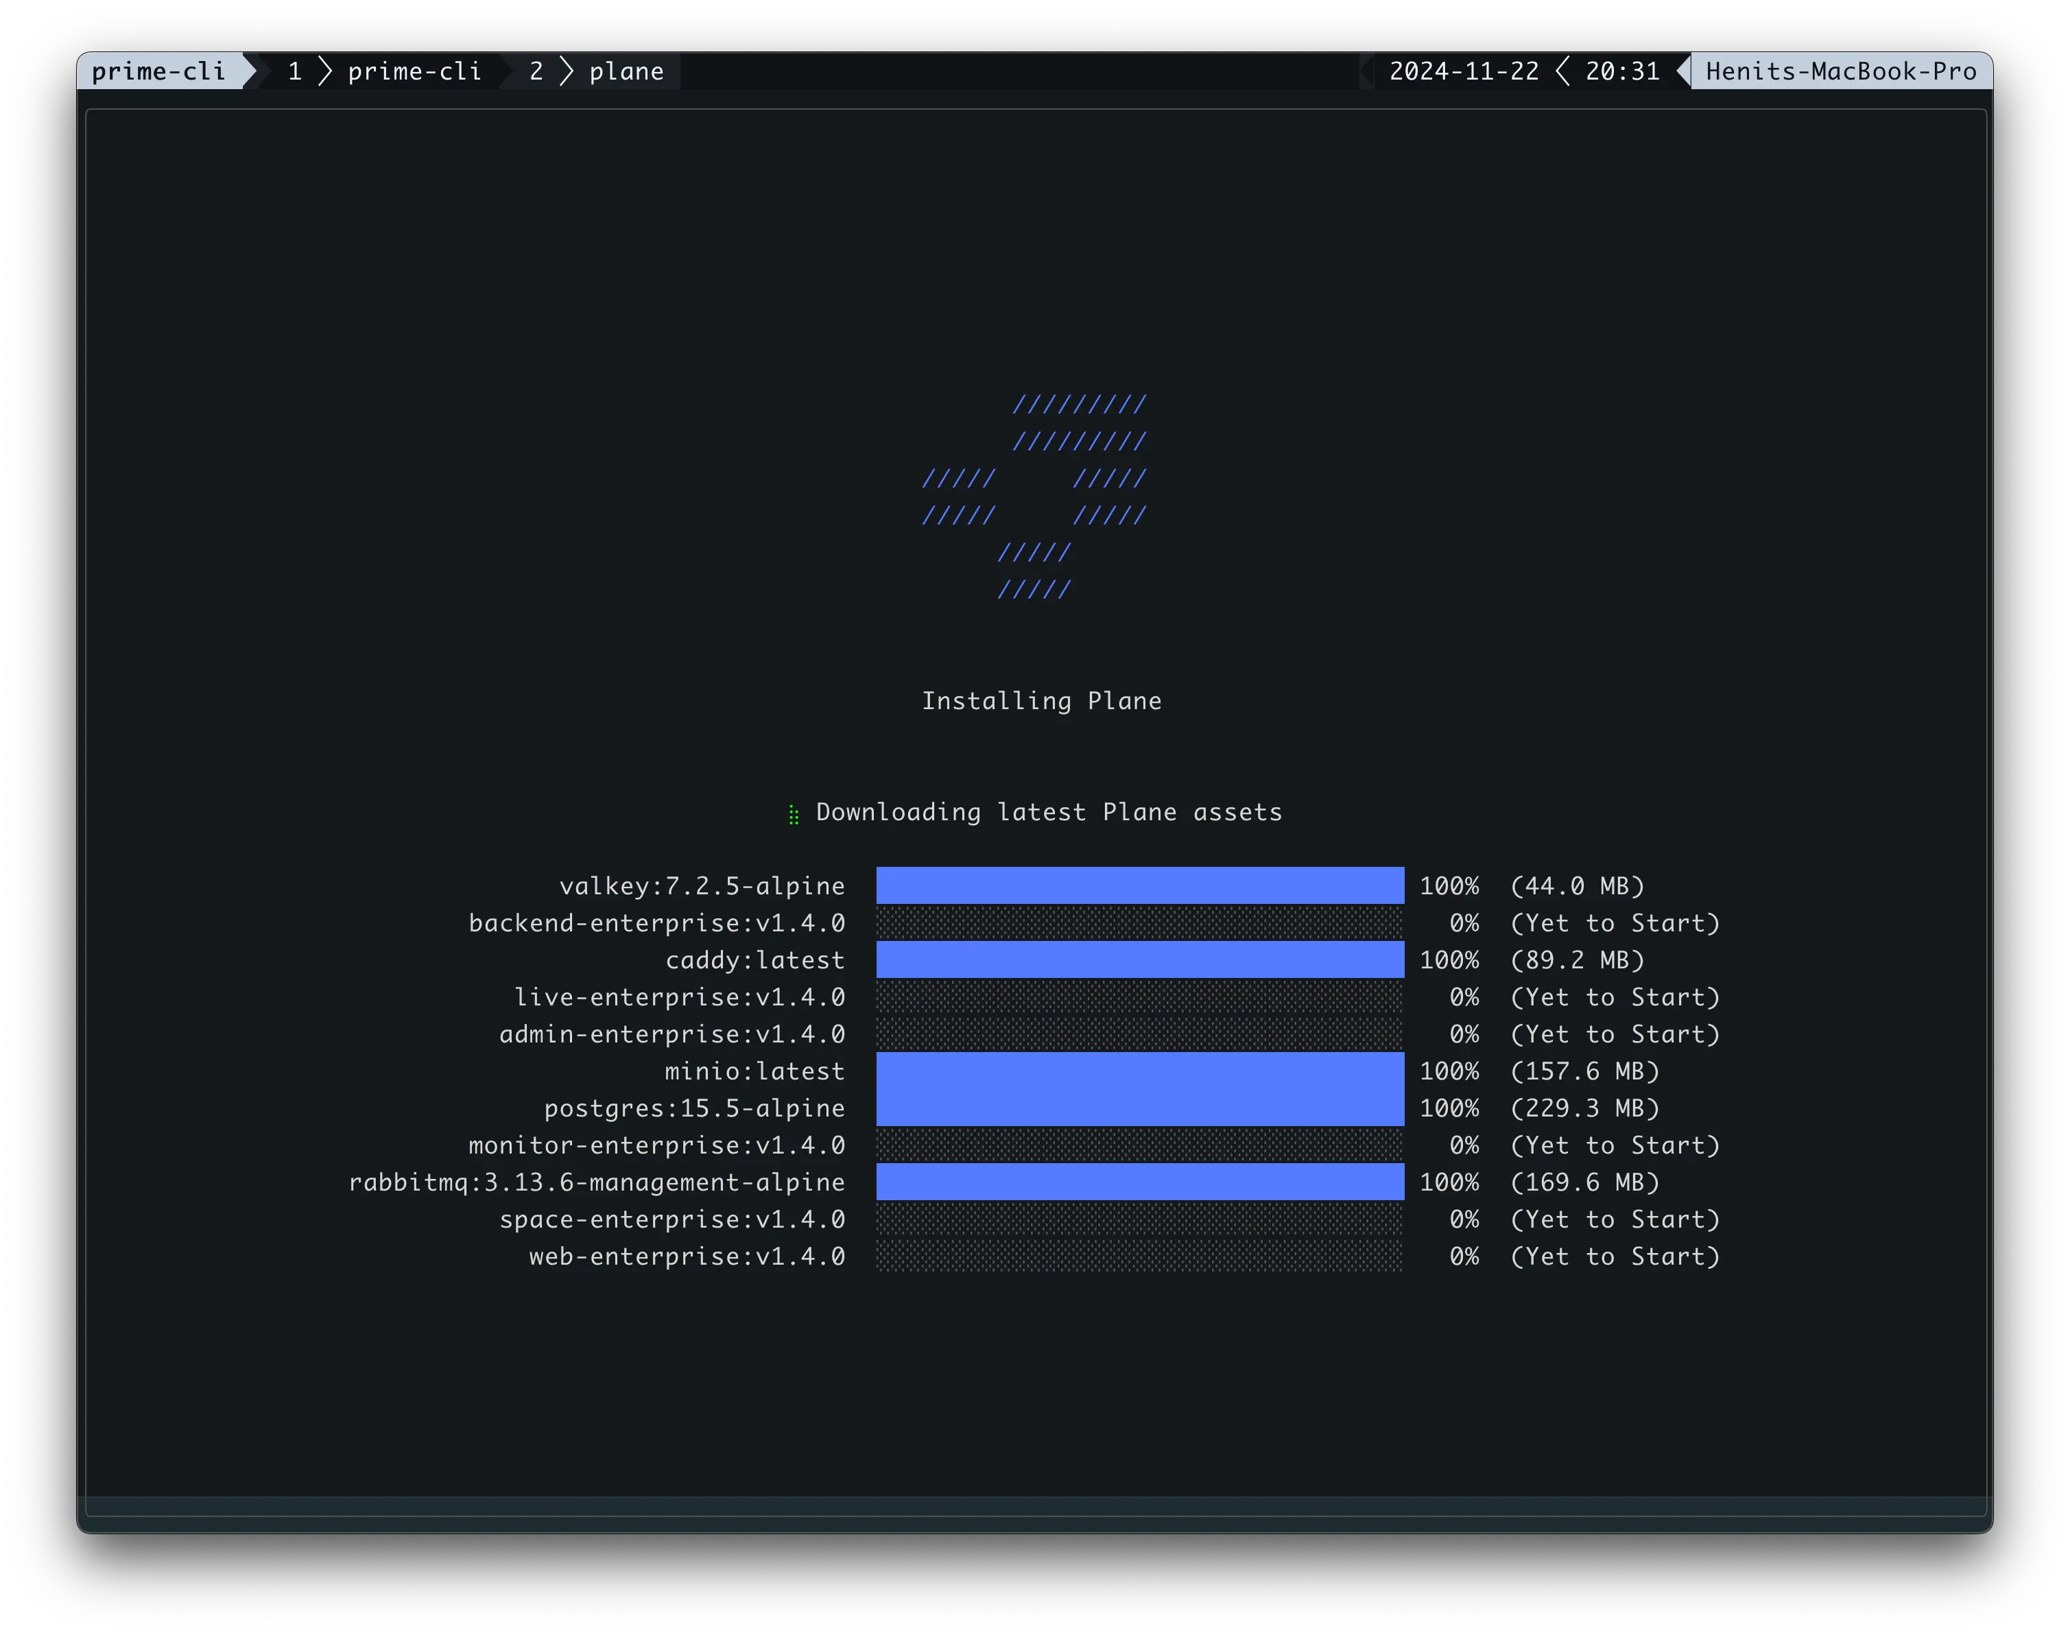Click the 'Downloading latest Plane assets' status line

pos(1049,812)
